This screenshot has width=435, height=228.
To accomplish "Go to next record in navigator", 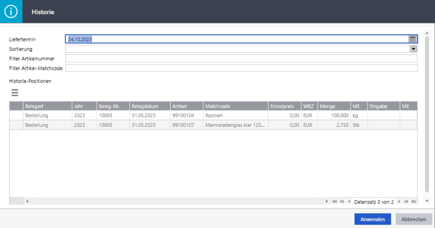I will [x=399, y=202].
